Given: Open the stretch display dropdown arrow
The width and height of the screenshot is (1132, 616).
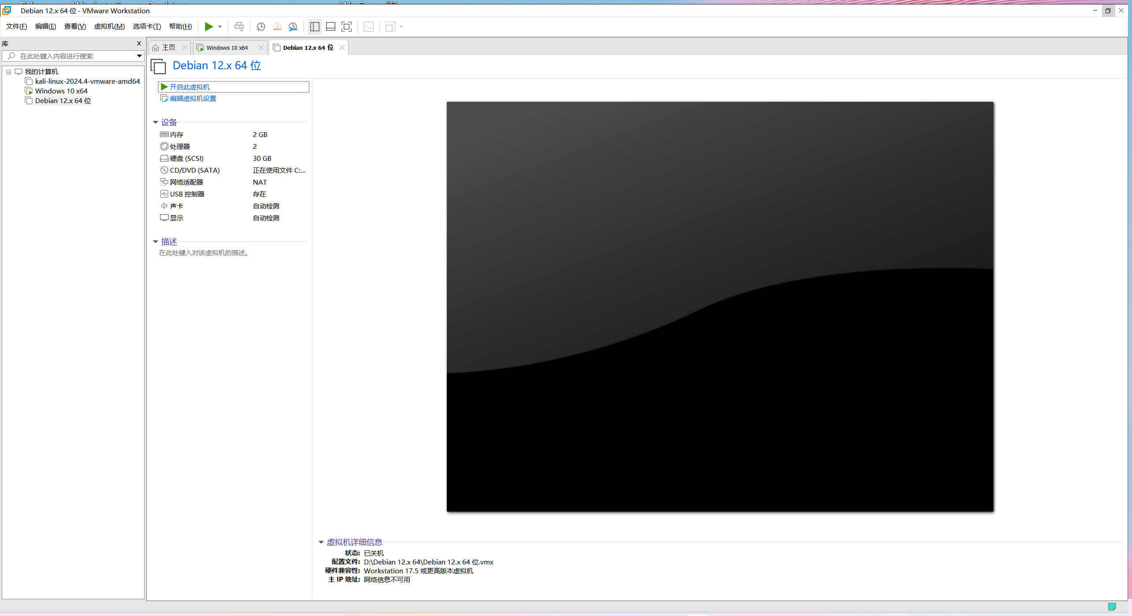Looking at the screenshot, I should point(401,27).
